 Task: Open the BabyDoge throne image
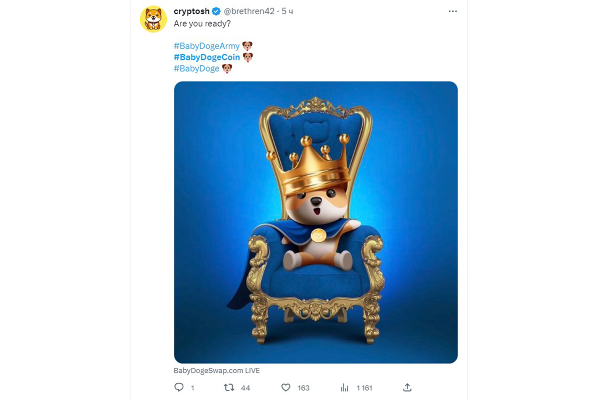tap(315, 222)
